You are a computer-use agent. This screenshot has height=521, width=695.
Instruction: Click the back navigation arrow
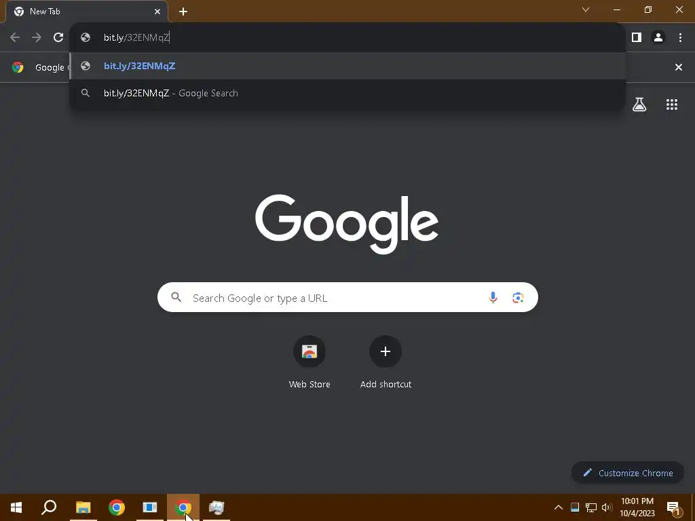[x=15, y=37]
